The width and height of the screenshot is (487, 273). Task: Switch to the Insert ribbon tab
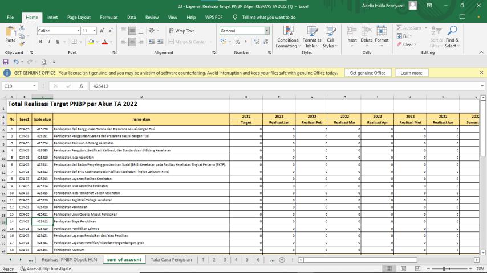point(52,18)
